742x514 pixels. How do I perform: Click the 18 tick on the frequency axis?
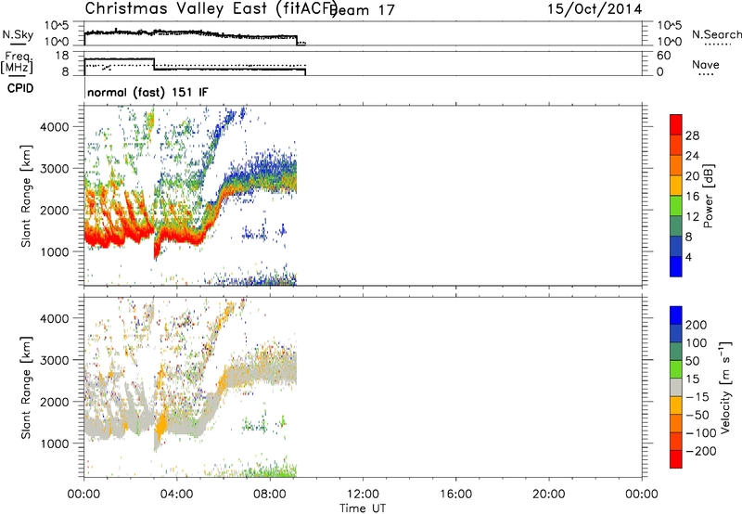click(62, 56)
